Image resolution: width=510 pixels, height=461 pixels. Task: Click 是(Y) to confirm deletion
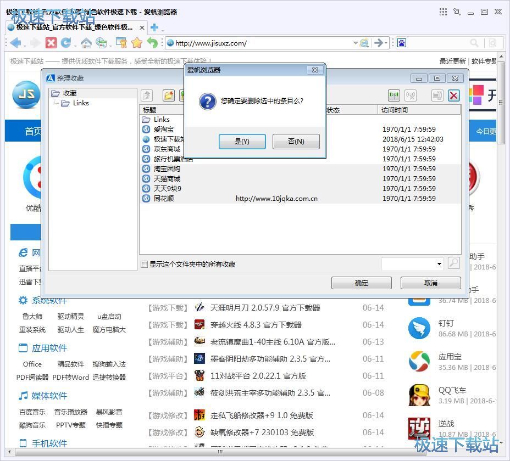242,142
